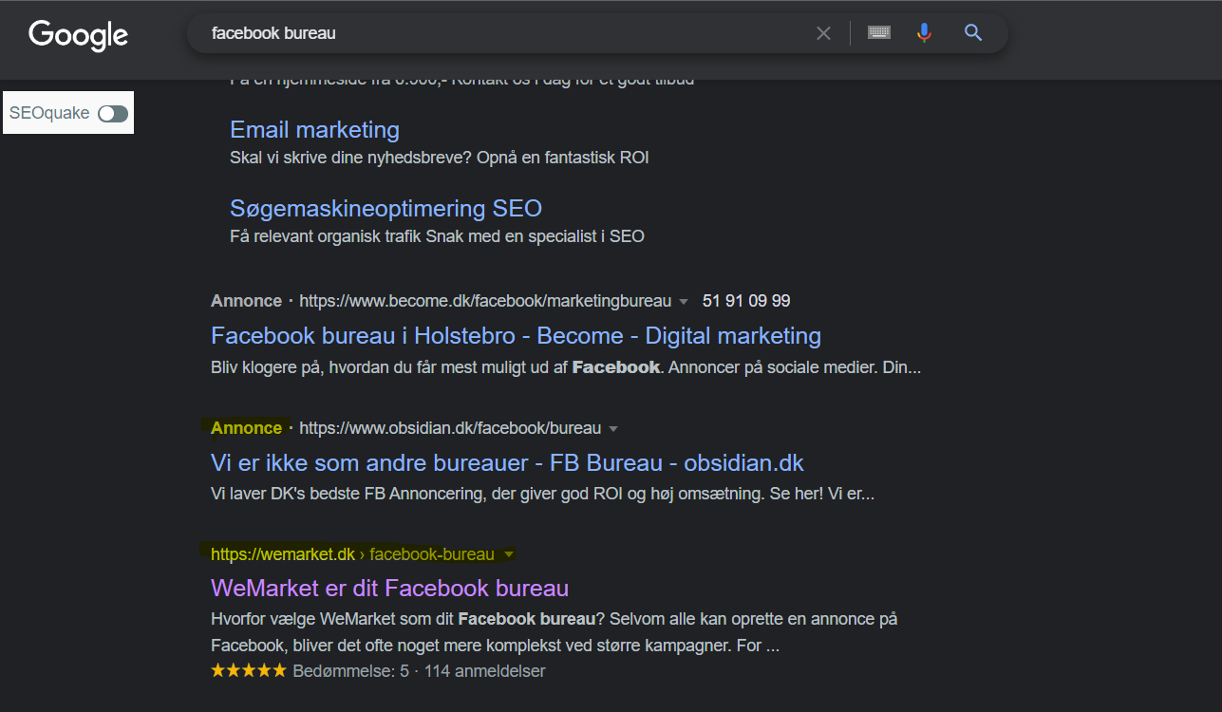Submit search with magnifying glass icon
Screen dimensions: 1222x712
tap(972, 33)
